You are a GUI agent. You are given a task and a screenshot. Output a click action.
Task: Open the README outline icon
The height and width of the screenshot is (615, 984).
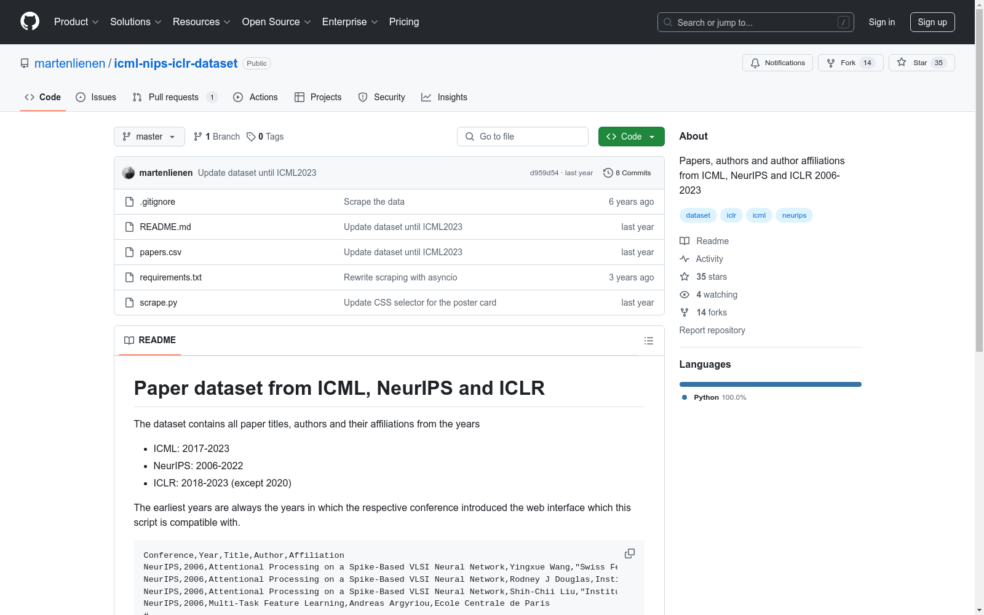[x=648, y=341]
